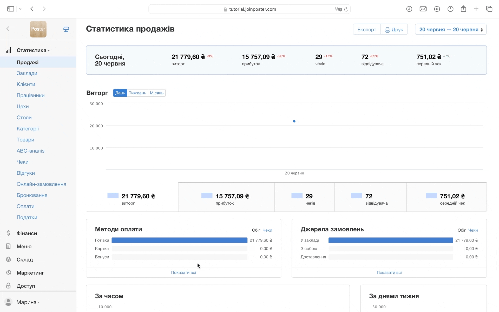
Task: Click the data point on Виторг chart
Action: 294,121
